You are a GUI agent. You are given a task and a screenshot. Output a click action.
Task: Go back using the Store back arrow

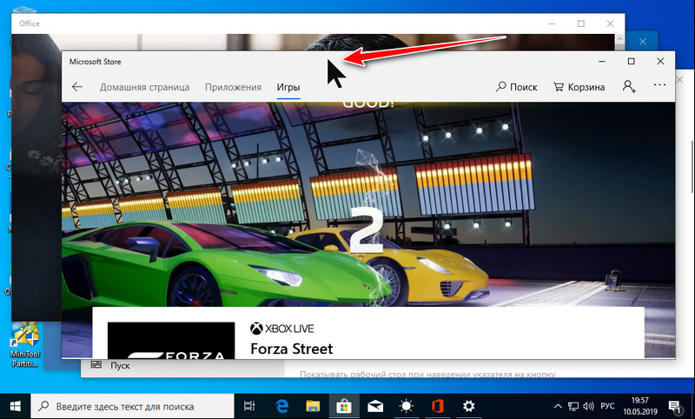pyautogui.click(x=77, y=87)
